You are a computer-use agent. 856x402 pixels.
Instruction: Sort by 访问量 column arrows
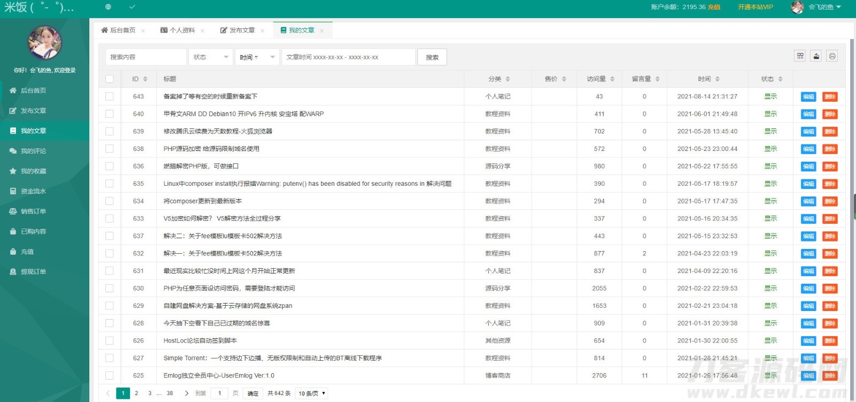tap(612, 79)
